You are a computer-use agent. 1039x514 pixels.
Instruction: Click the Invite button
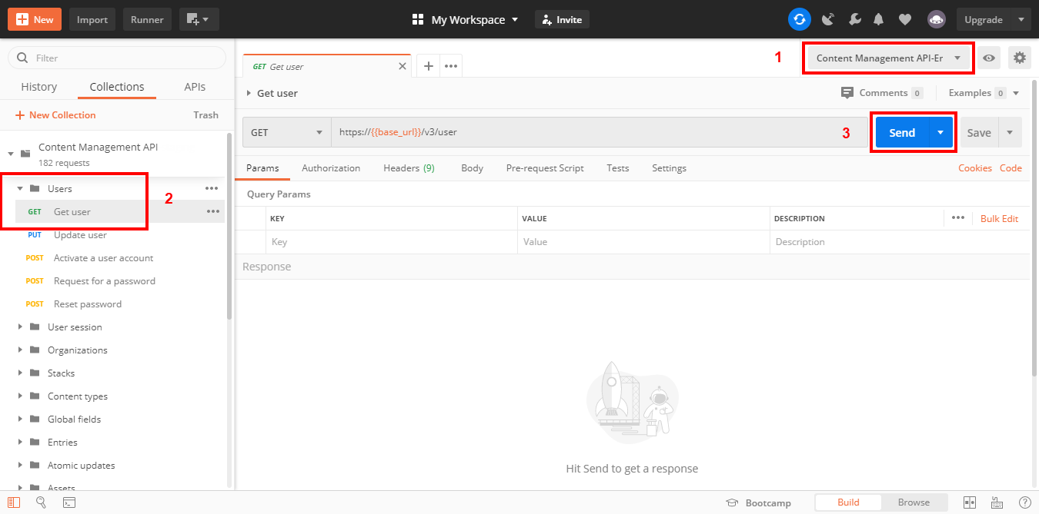562,19
